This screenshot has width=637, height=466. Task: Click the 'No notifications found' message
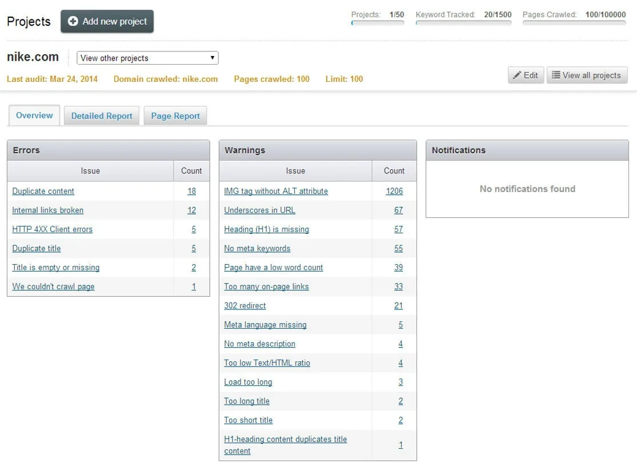coord(527,189)
